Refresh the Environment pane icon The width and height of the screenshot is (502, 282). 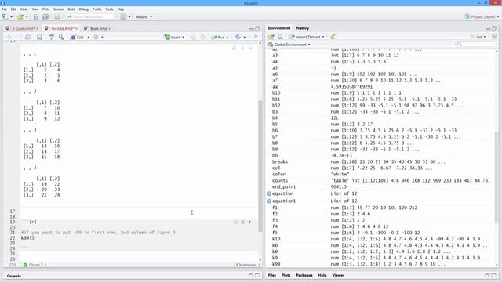[493, 37]
